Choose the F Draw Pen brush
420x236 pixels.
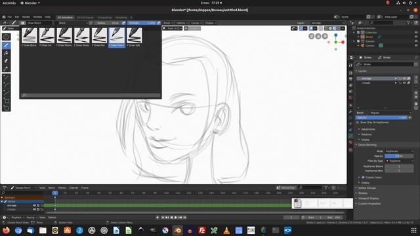pyautogui.click(x=99, y=37)
